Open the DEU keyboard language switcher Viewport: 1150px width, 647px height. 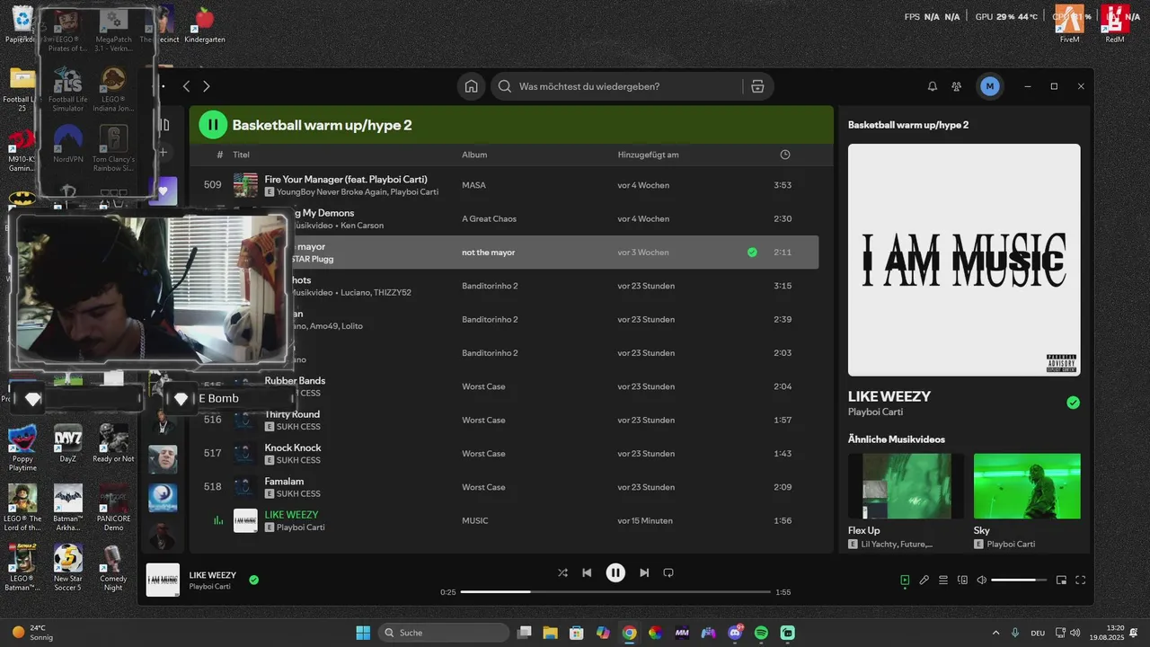pos(1038,633)
